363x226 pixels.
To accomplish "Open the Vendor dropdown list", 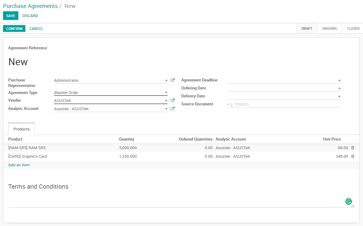I will [x=166, y=100].
